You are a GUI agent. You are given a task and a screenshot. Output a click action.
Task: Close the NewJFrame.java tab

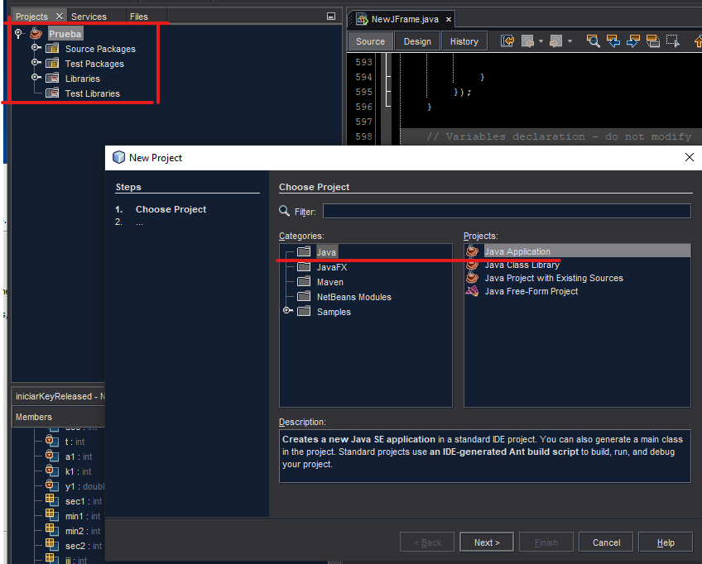click(448, 19)
